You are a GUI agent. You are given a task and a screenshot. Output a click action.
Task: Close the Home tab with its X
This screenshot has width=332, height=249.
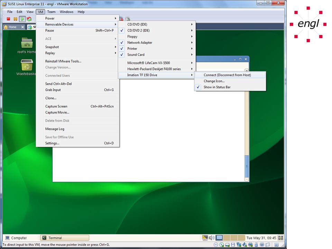click(x=22, y=27)
